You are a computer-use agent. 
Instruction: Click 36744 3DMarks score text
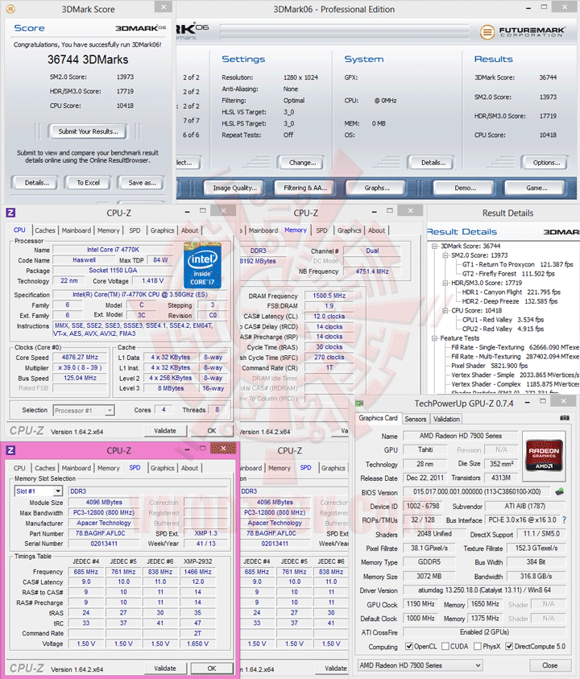(88, 60)
